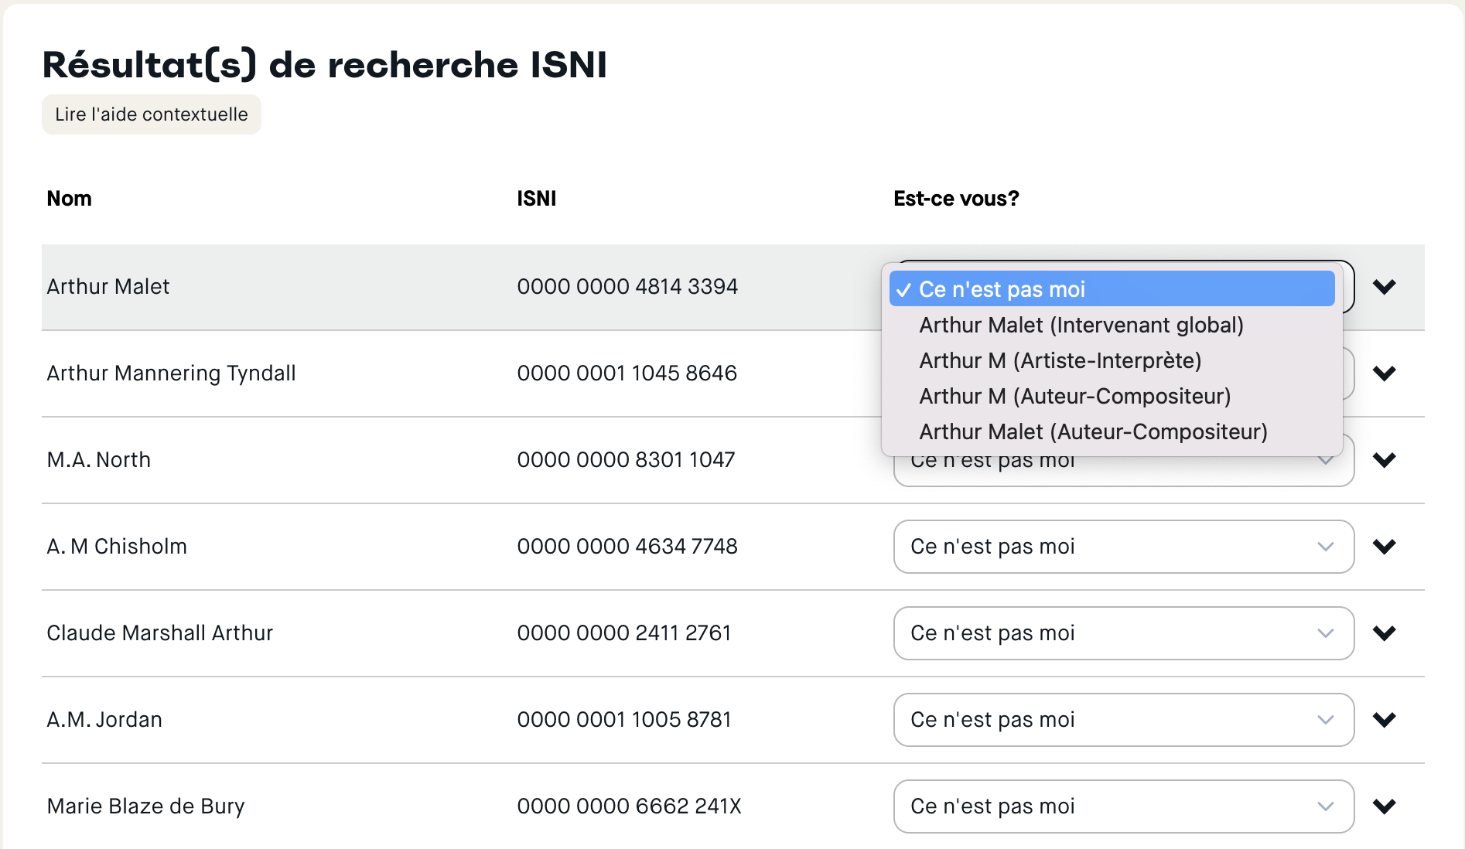
Task: Select 'Ce n'est pas moi' option in open list
Action: pyautogui.click(x=1112, y=289)
